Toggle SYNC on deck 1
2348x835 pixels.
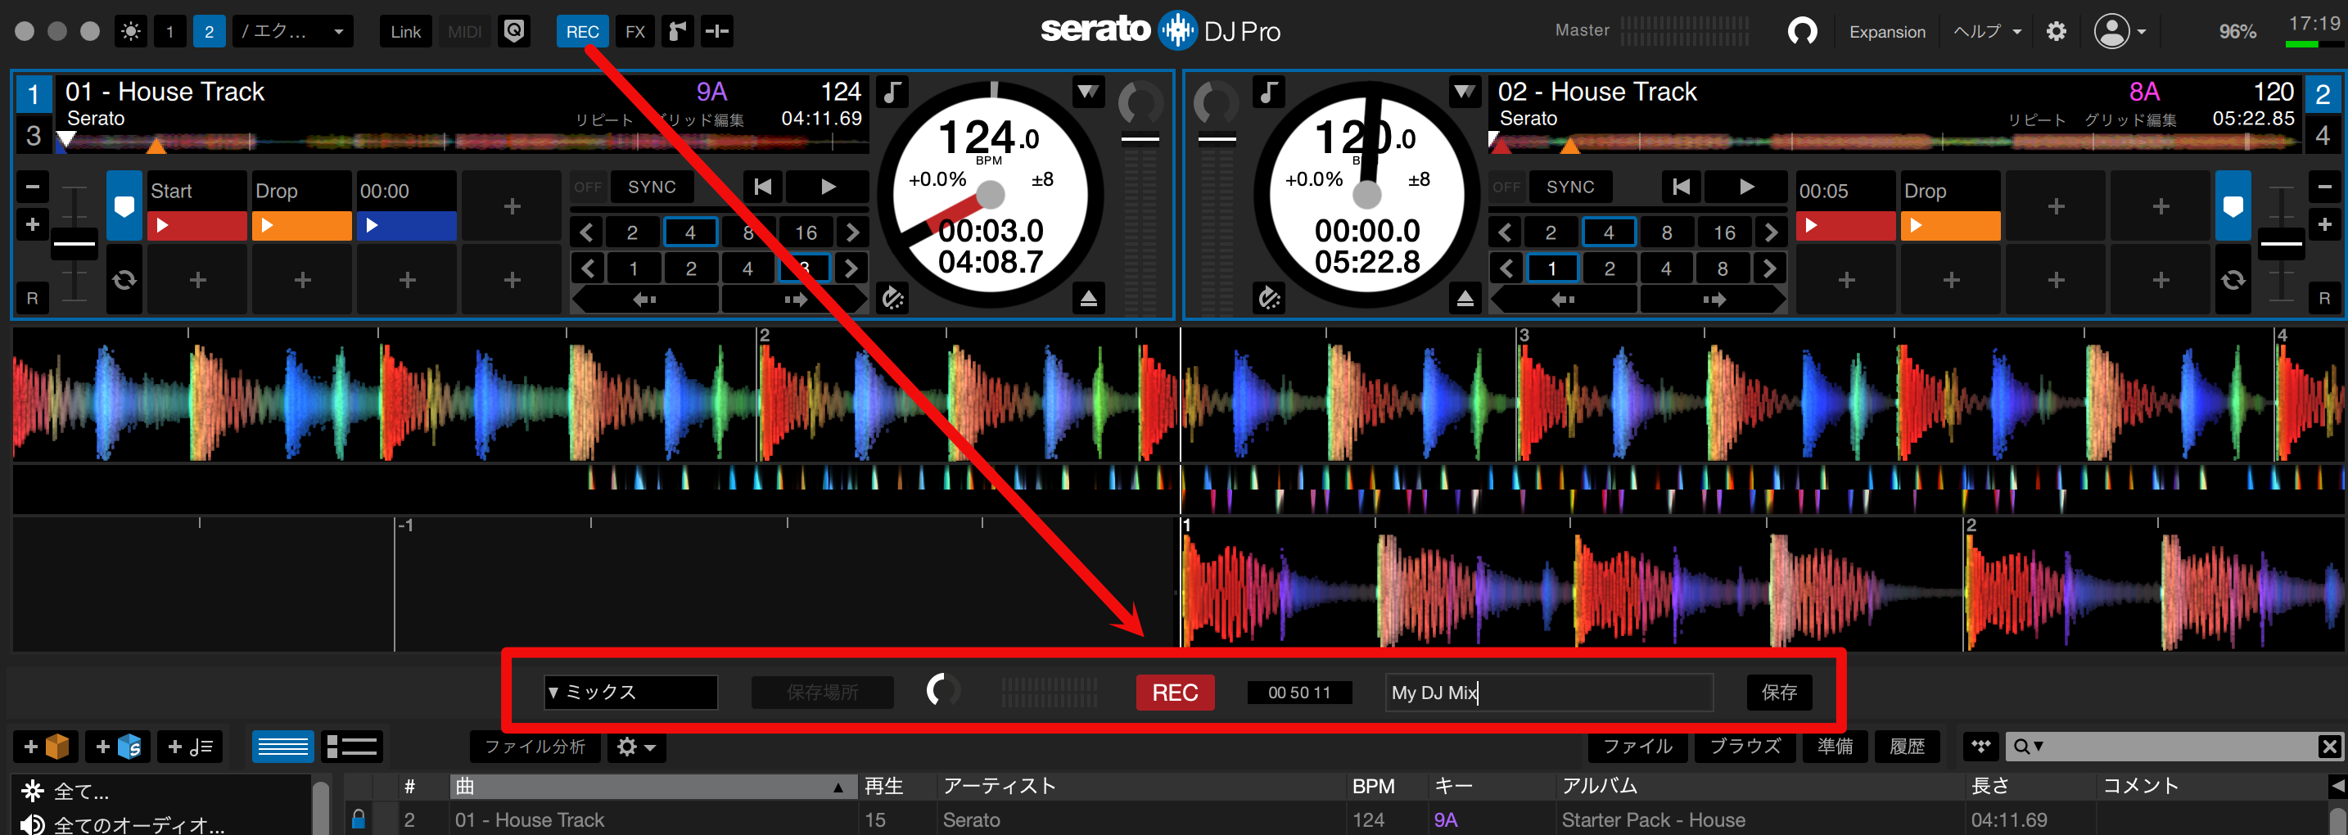651,186
